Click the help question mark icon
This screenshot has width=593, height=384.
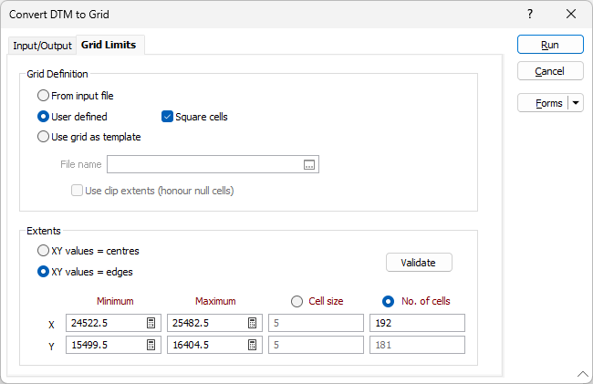(x=530, y=14)
